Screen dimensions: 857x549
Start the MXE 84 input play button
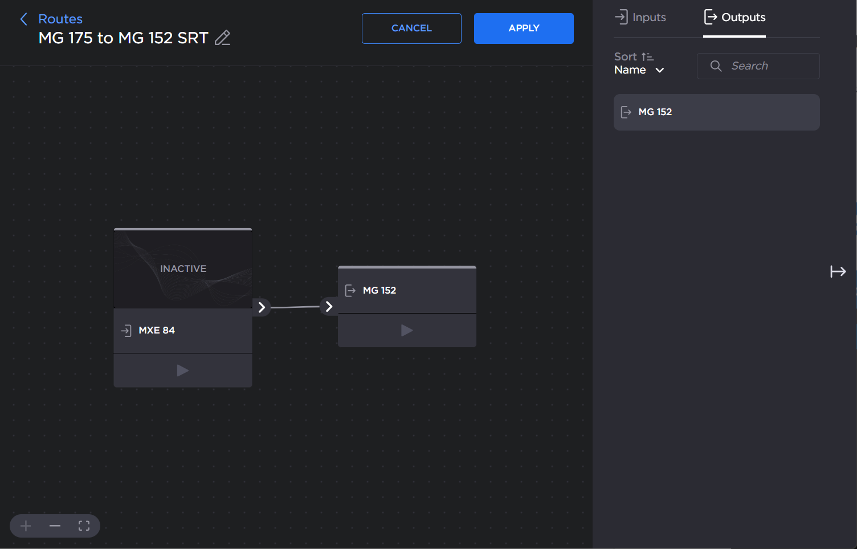pyautogui.click(x=182, y=371)
